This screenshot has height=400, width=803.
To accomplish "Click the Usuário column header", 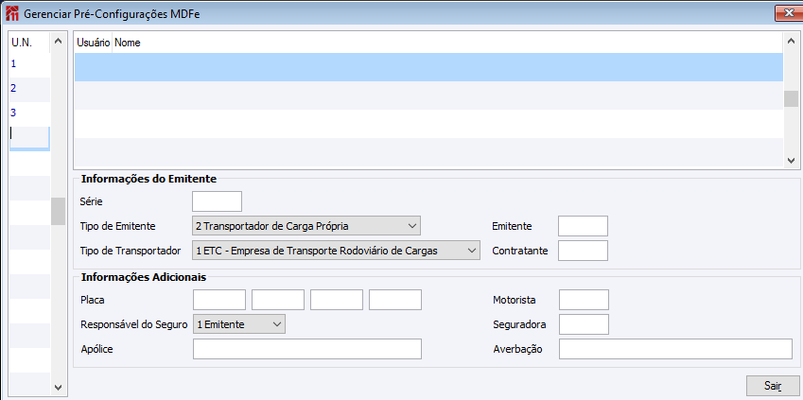I will click(x=93, y=43).
